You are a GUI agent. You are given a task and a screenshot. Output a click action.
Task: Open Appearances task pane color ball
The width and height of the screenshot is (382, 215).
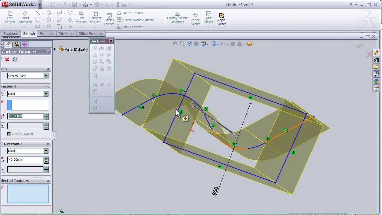tap(376, 82)
